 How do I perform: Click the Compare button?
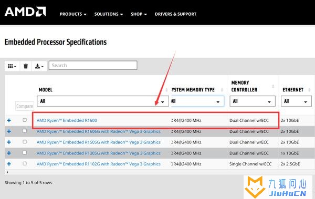point(25,106)
